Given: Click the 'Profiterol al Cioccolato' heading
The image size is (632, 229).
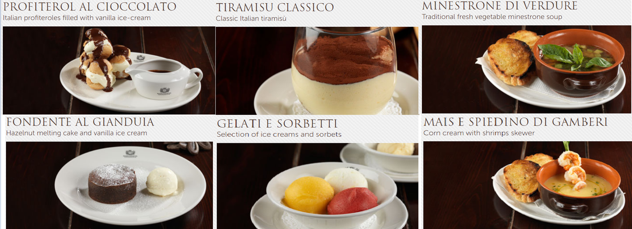Looking at the screenshot, I should point(90,7).
